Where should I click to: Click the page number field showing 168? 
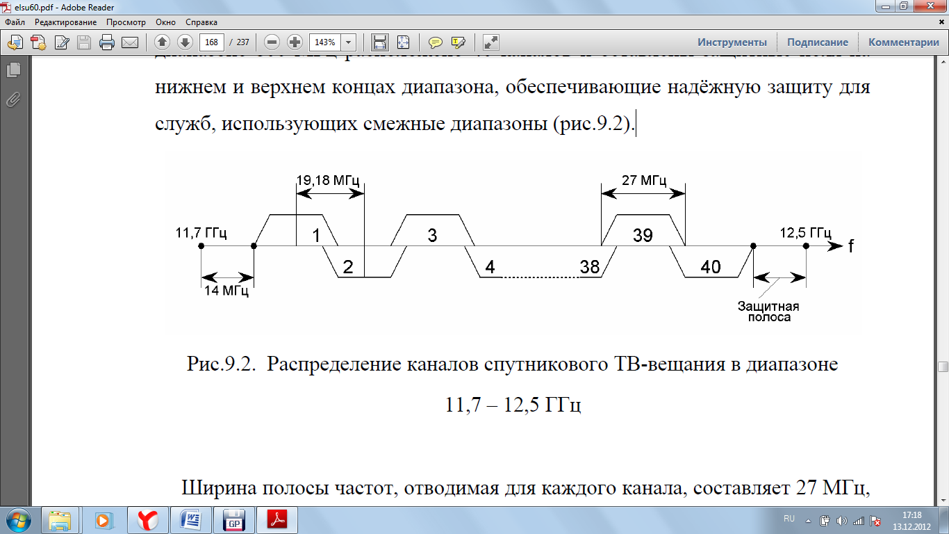pos(212,42)
